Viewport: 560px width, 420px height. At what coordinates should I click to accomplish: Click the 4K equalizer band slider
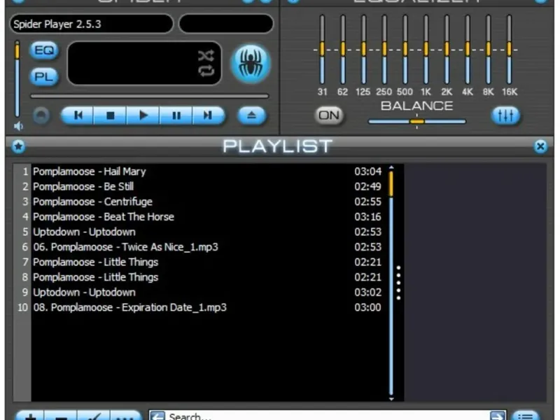[468, 49]
